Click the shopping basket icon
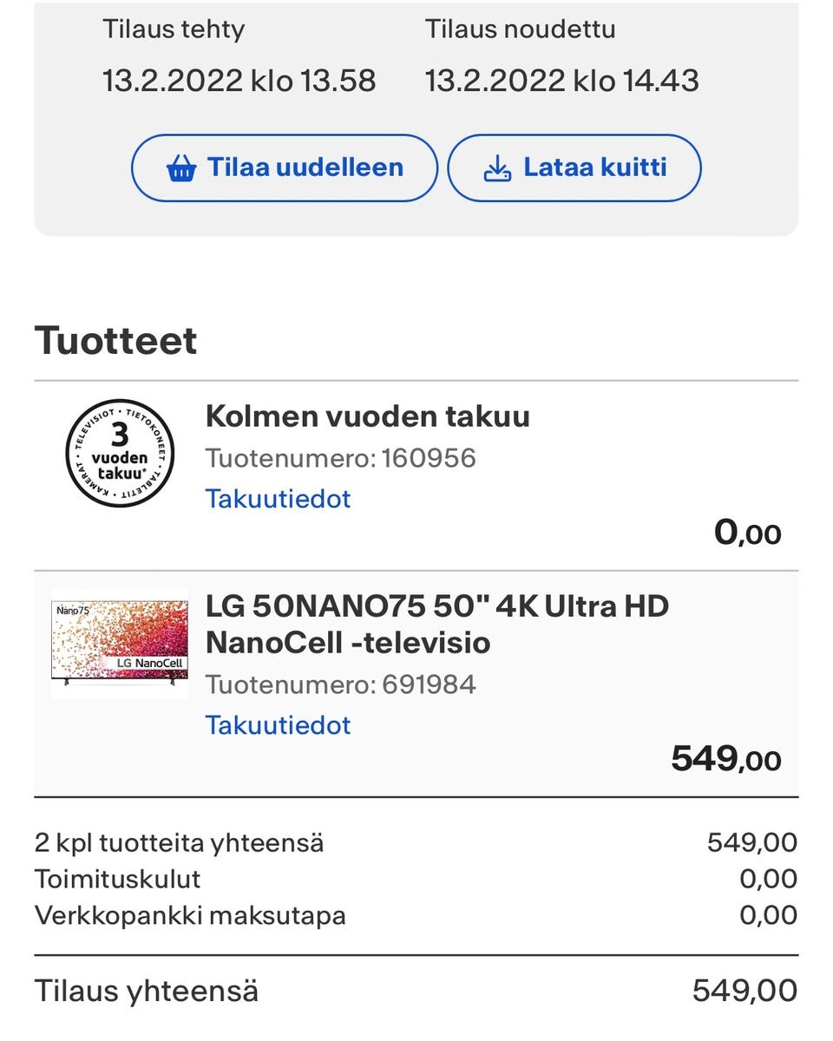The height and width of the screenshot is (1041, 833). coord(181,168)
